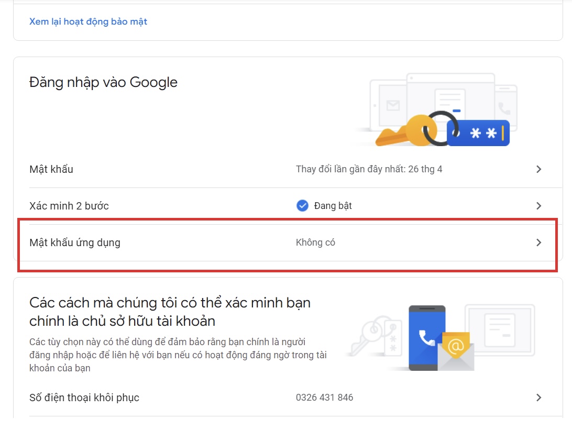
Task: Click the blue password asterisks badge
Action: click(478, 133)
